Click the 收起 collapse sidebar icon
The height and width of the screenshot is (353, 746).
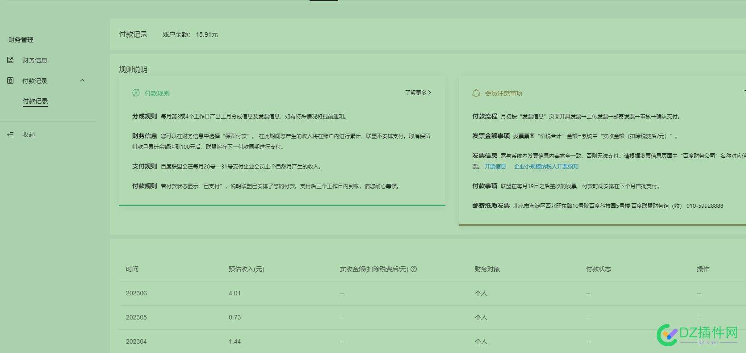tap(11, 134)
